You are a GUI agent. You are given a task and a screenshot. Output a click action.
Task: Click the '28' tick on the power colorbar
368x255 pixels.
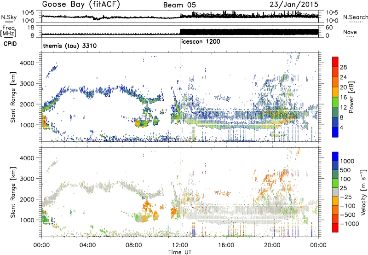[x=343, y=67]
